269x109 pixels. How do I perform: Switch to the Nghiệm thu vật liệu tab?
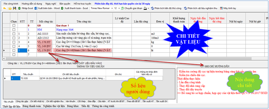pyautogui.click(x=54, y=106)
